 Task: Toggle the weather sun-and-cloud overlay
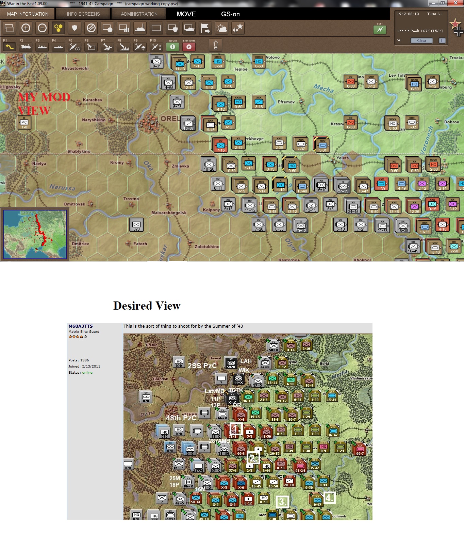click(222, 28)
